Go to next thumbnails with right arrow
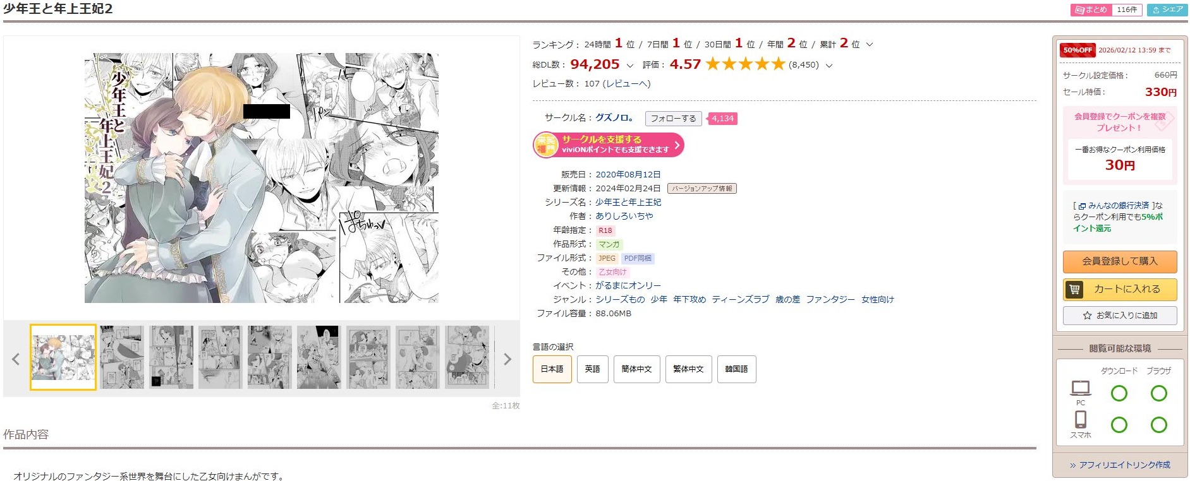 coord(507,359)
